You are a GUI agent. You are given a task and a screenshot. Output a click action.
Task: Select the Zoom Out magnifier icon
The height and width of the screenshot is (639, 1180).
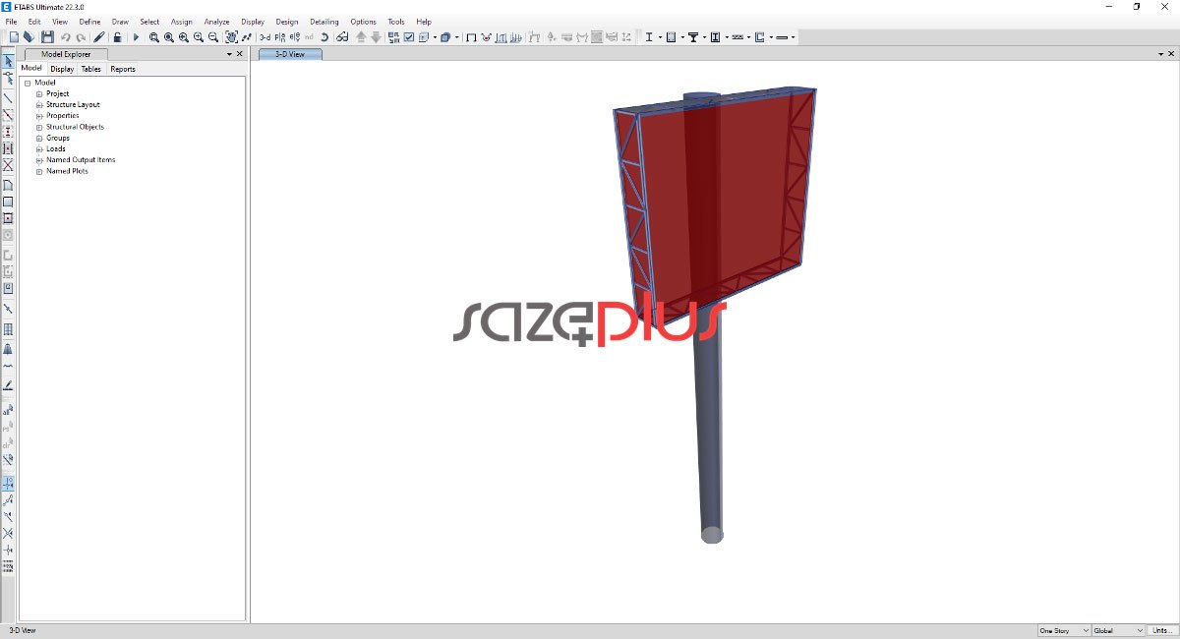(x=213, y=37)
